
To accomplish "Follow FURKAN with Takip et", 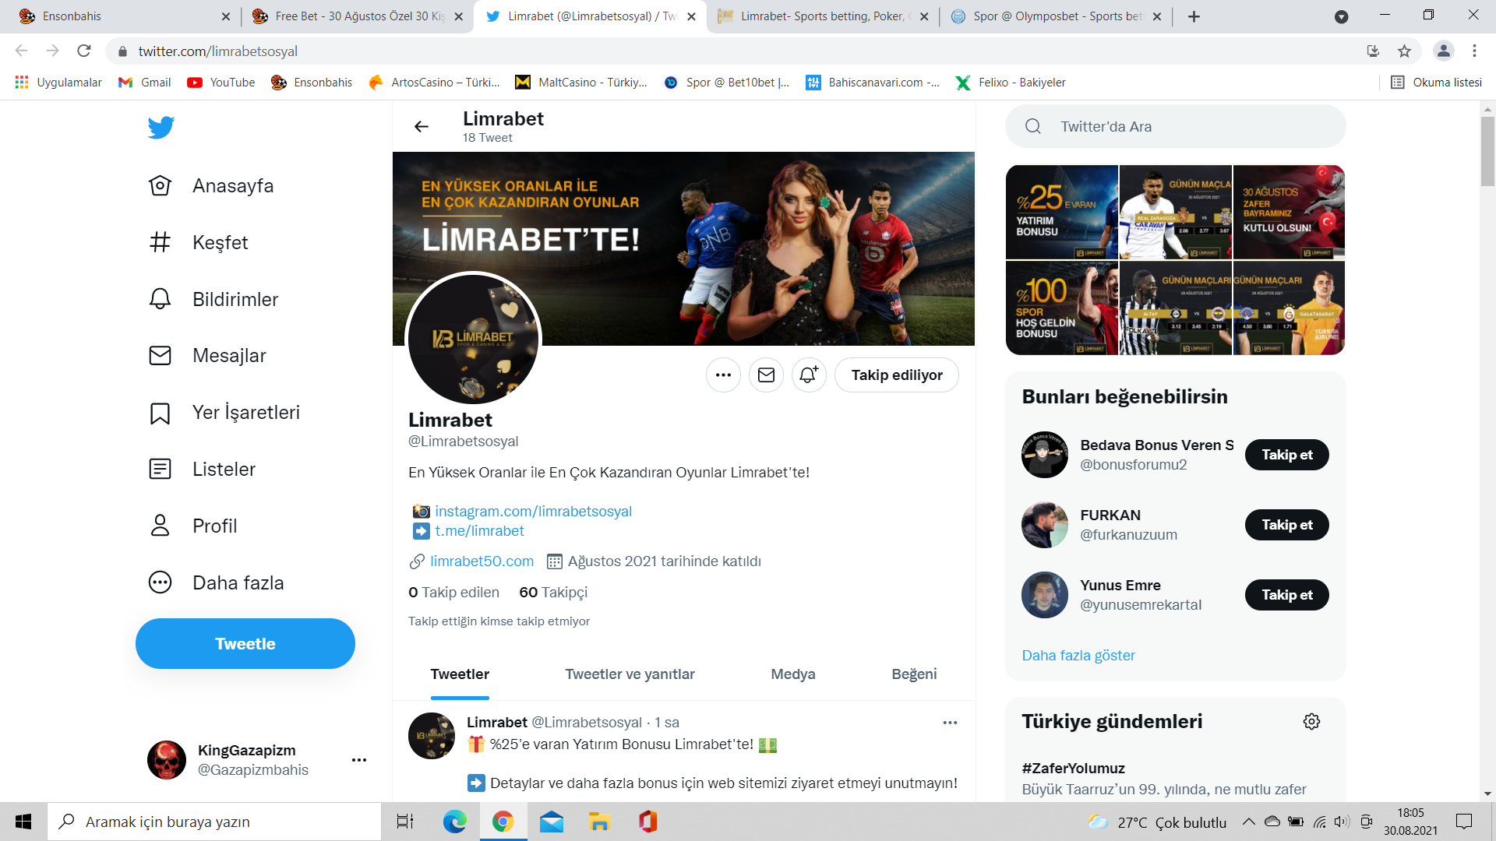I will click(x=1287, y=525).
